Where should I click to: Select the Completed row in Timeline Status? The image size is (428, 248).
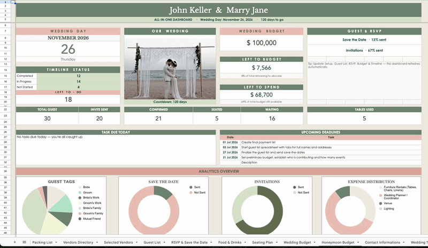point(68,76)
